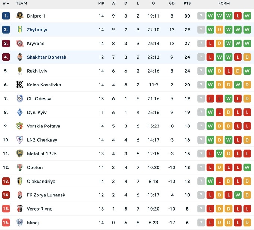Click Minaj's most recent form result
Screen dimensions: 254x230
pyautogui.click(x=247, y=223)
